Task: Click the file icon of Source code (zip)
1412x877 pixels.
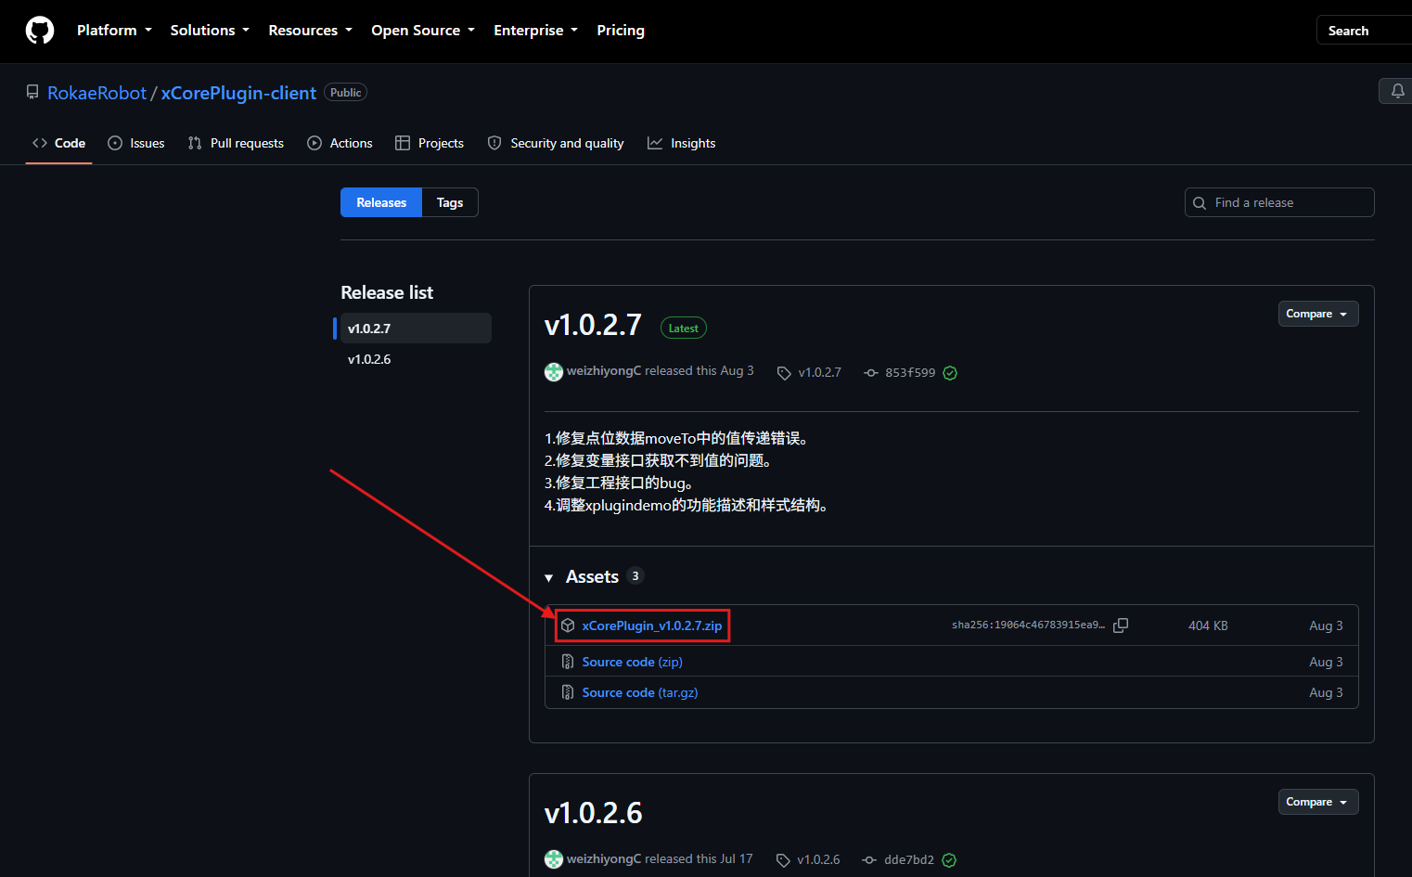Action: click(568, 662)
